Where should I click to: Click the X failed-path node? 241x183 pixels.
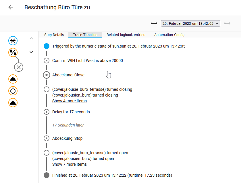tap(19, 67)
